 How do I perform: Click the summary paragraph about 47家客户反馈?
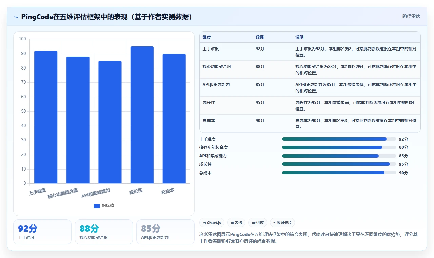click(x=308, y=238)
